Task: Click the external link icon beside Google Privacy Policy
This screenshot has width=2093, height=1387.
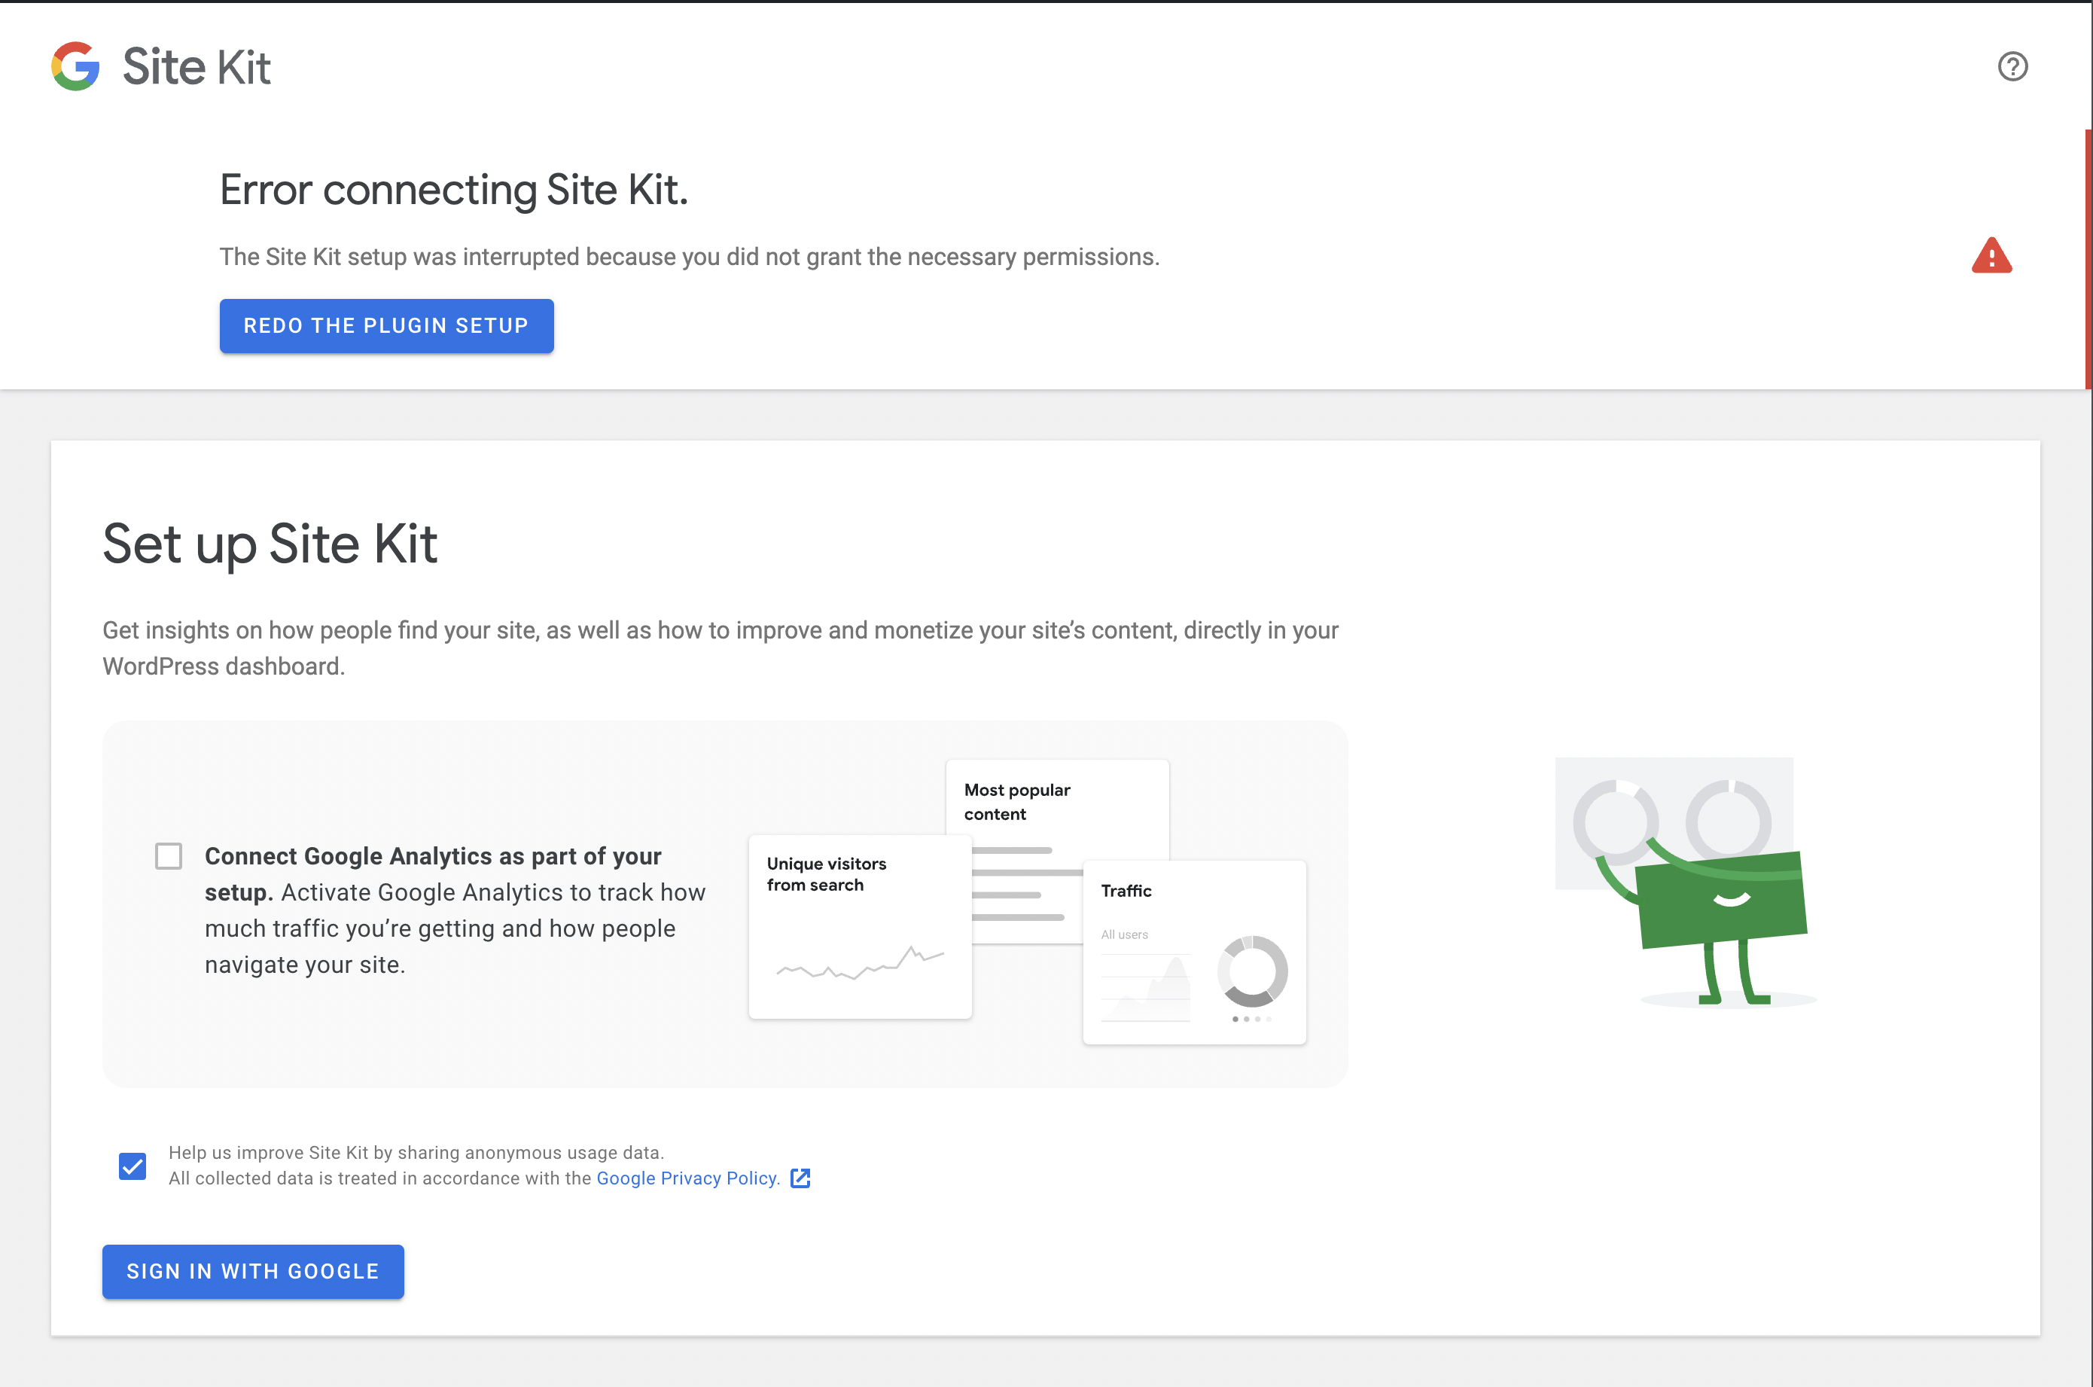Action: [x=801, y=1178]
